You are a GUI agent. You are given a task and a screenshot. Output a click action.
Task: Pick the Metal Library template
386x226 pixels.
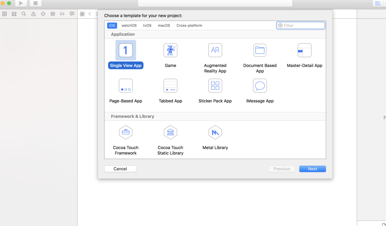215,132
